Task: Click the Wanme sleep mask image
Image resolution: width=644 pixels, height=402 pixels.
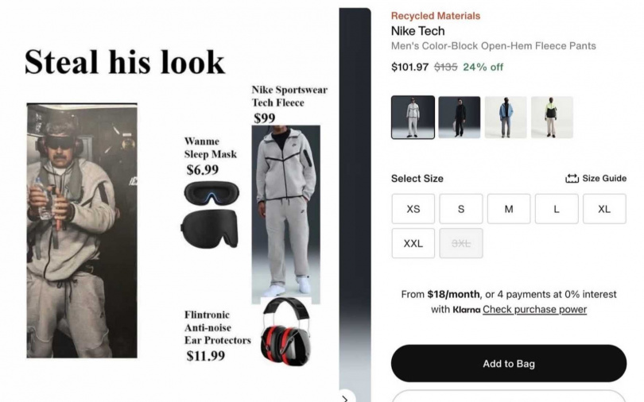Action: pos(211,215)
